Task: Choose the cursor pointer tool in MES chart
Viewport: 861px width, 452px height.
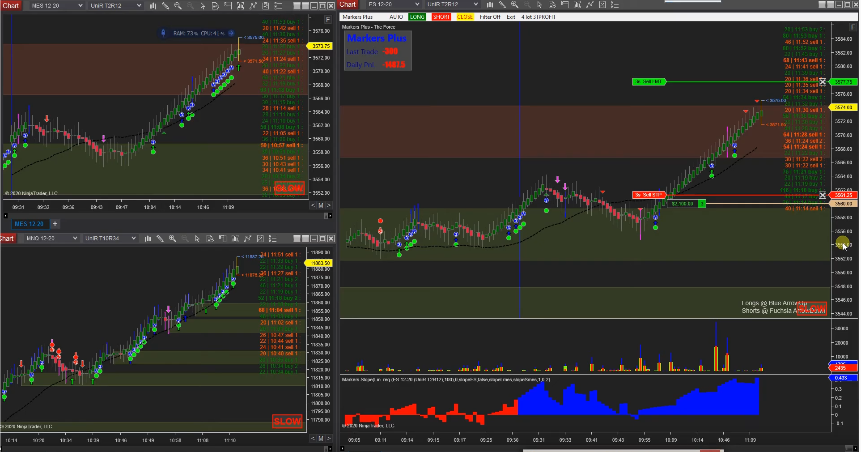Action: tap(203, 6)
